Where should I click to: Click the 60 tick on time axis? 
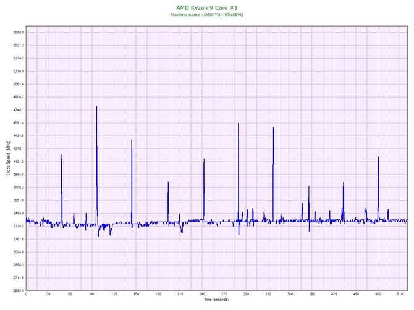pyautogui.click(x=70, y=294)
